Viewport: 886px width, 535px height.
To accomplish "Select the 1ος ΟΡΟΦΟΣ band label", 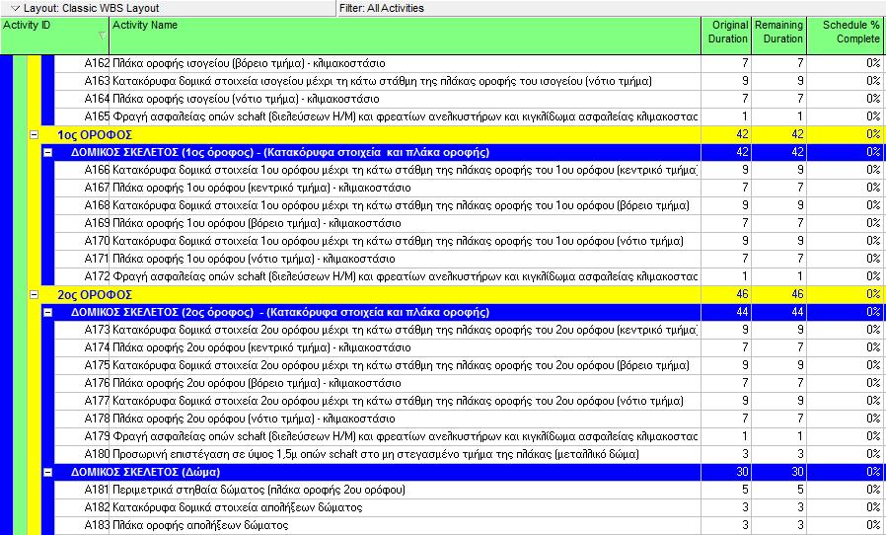I will point(95,134).
